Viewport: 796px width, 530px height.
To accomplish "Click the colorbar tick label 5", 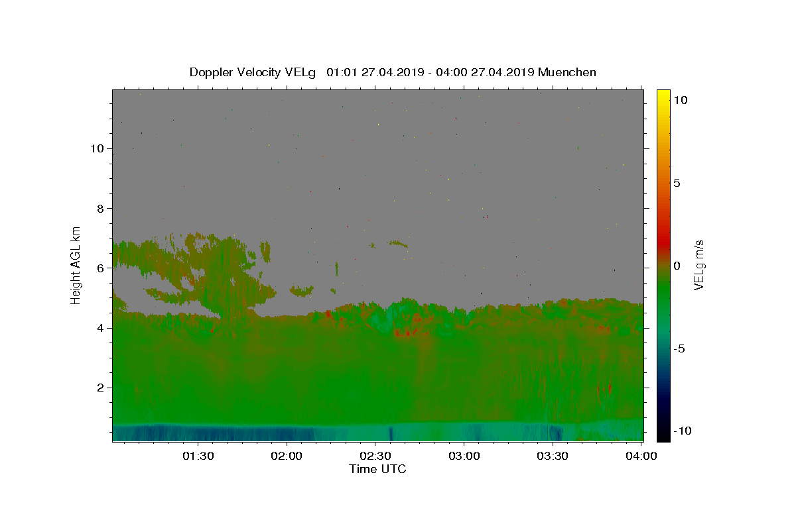I will click(x=677, y=183).
